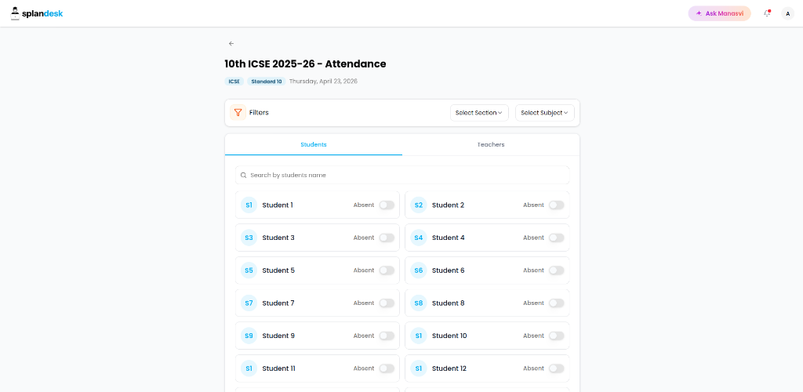Toggle attendance for Student 9
Image resolution: width=803 pixels, height=392 pixels.
click(x=387, y=336)
